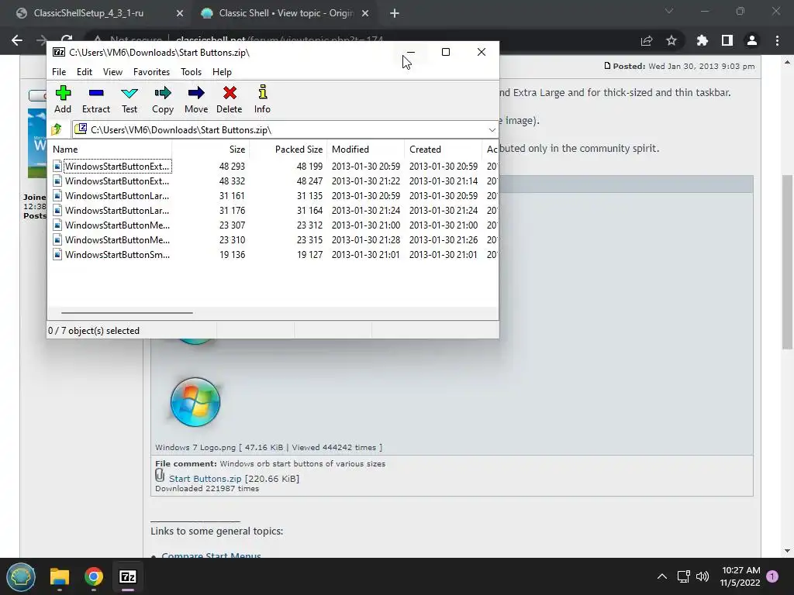Viewport: 794px width, 595px height.
Task: Click the red Delete icon
Action: pos(230,99)
